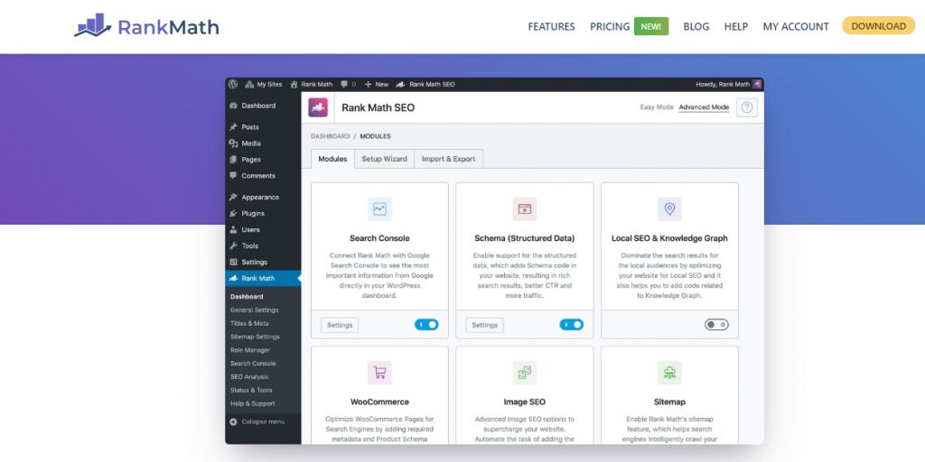This screenshot has height=462, width=925.
Task: Go to BLOG in the top navigation
Action: click(x=696, y=26)
